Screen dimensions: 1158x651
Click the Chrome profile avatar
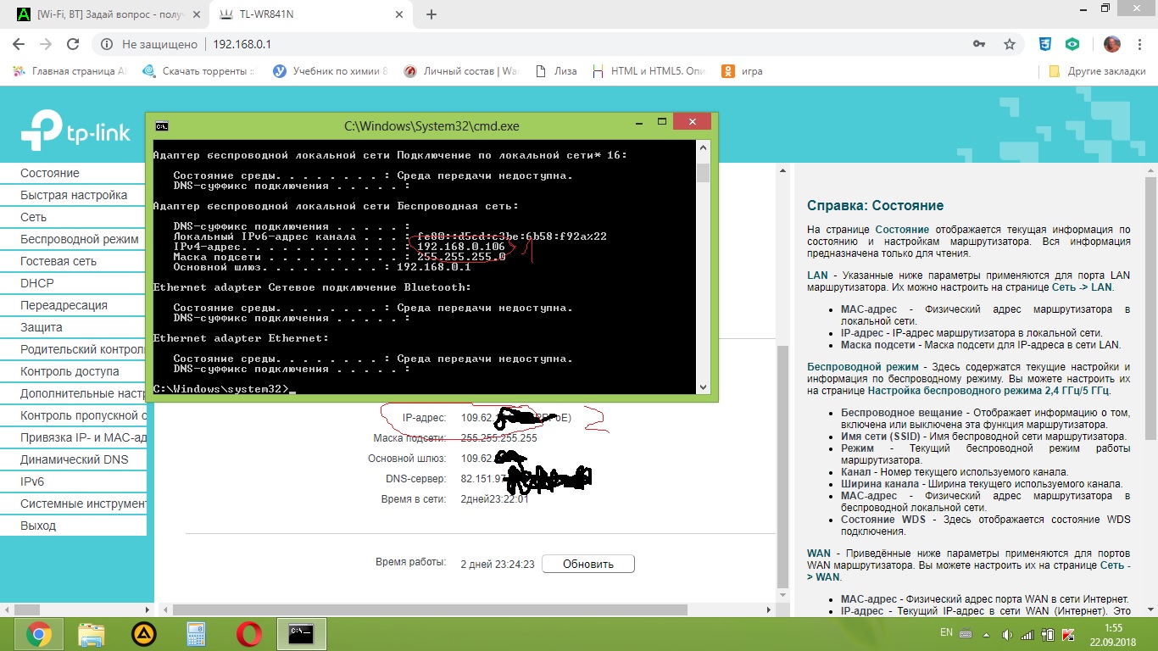[x=1111, y=44]
